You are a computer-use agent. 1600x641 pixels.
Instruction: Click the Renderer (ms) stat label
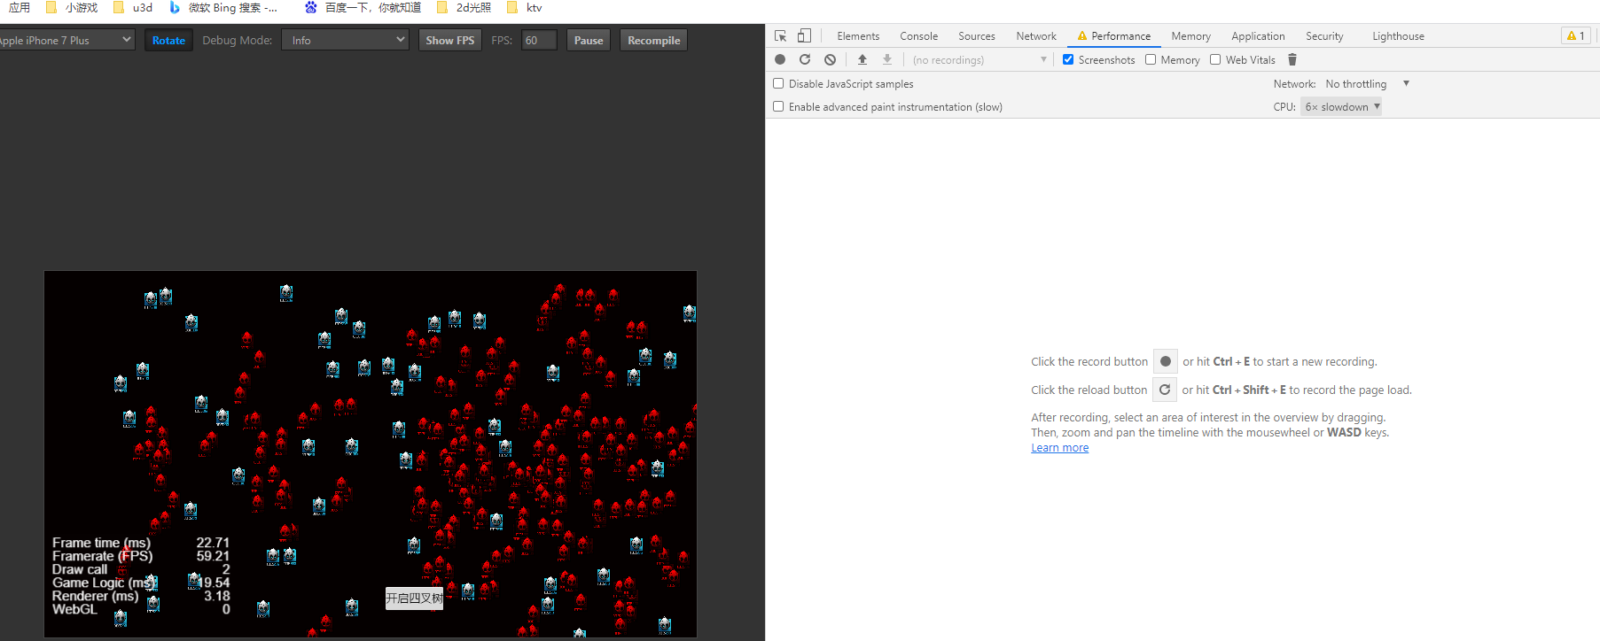pyautogui.click(x=95, y=596)
